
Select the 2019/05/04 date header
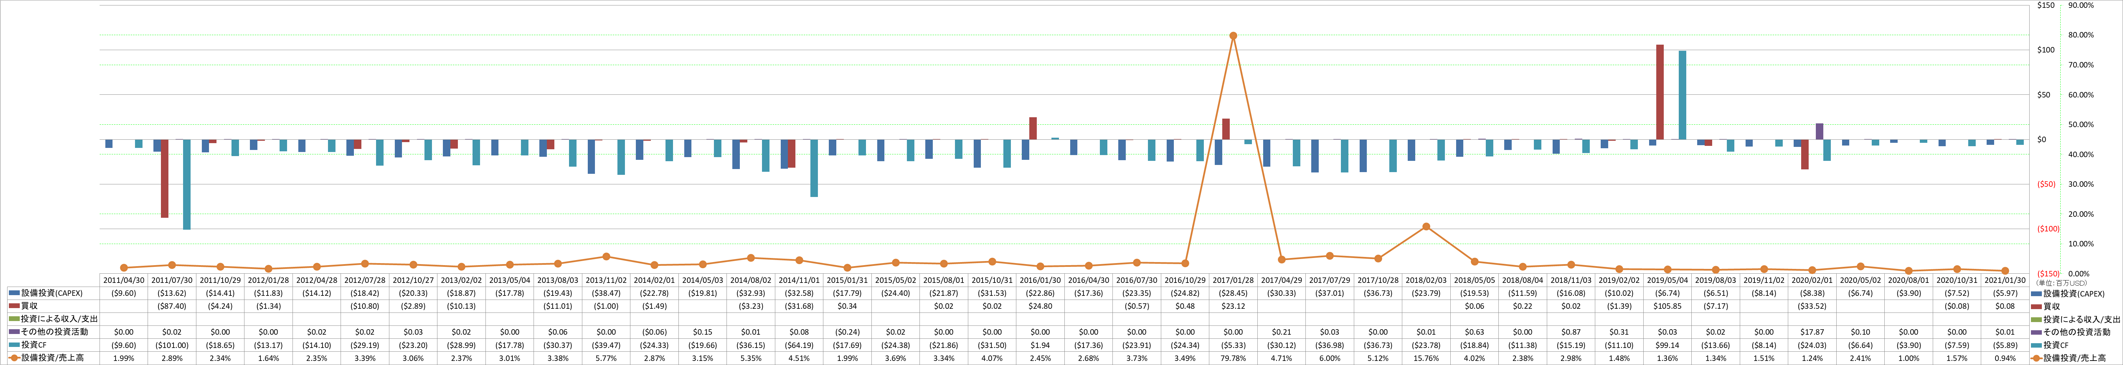click(x=1667, y=280)
